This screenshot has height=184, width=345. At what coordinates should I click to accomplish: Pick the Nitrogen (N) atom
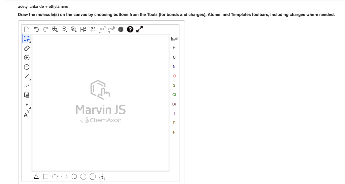pyautogui.click(x=174, y=67)
